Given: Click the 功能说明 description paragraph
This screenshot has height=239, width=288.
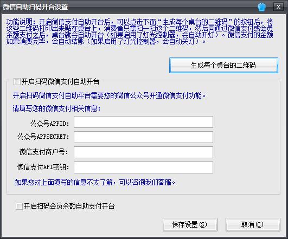Looking at the screenshot, I should tap(139, 31).
